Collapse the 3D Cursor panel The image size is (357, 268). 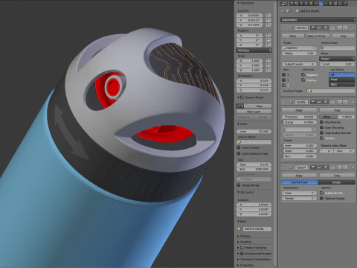[239, 192]
